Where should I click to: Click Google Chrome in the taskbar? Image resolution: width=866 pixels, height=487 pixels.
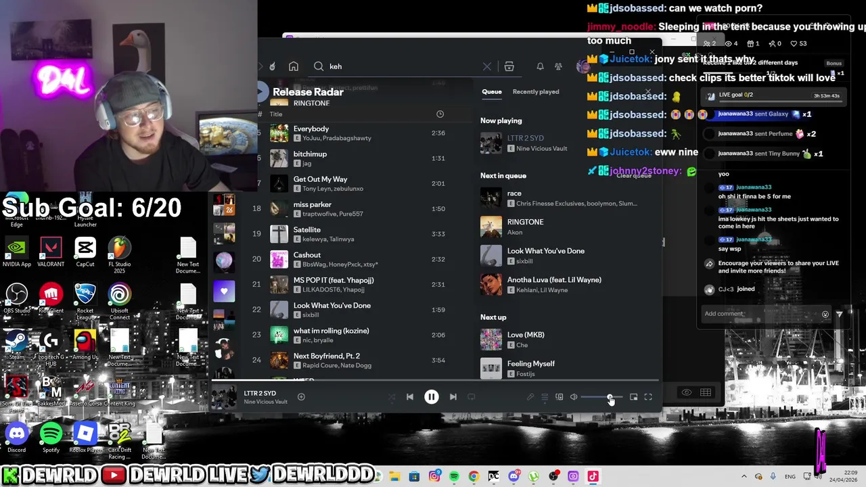(x=474, y=476)
